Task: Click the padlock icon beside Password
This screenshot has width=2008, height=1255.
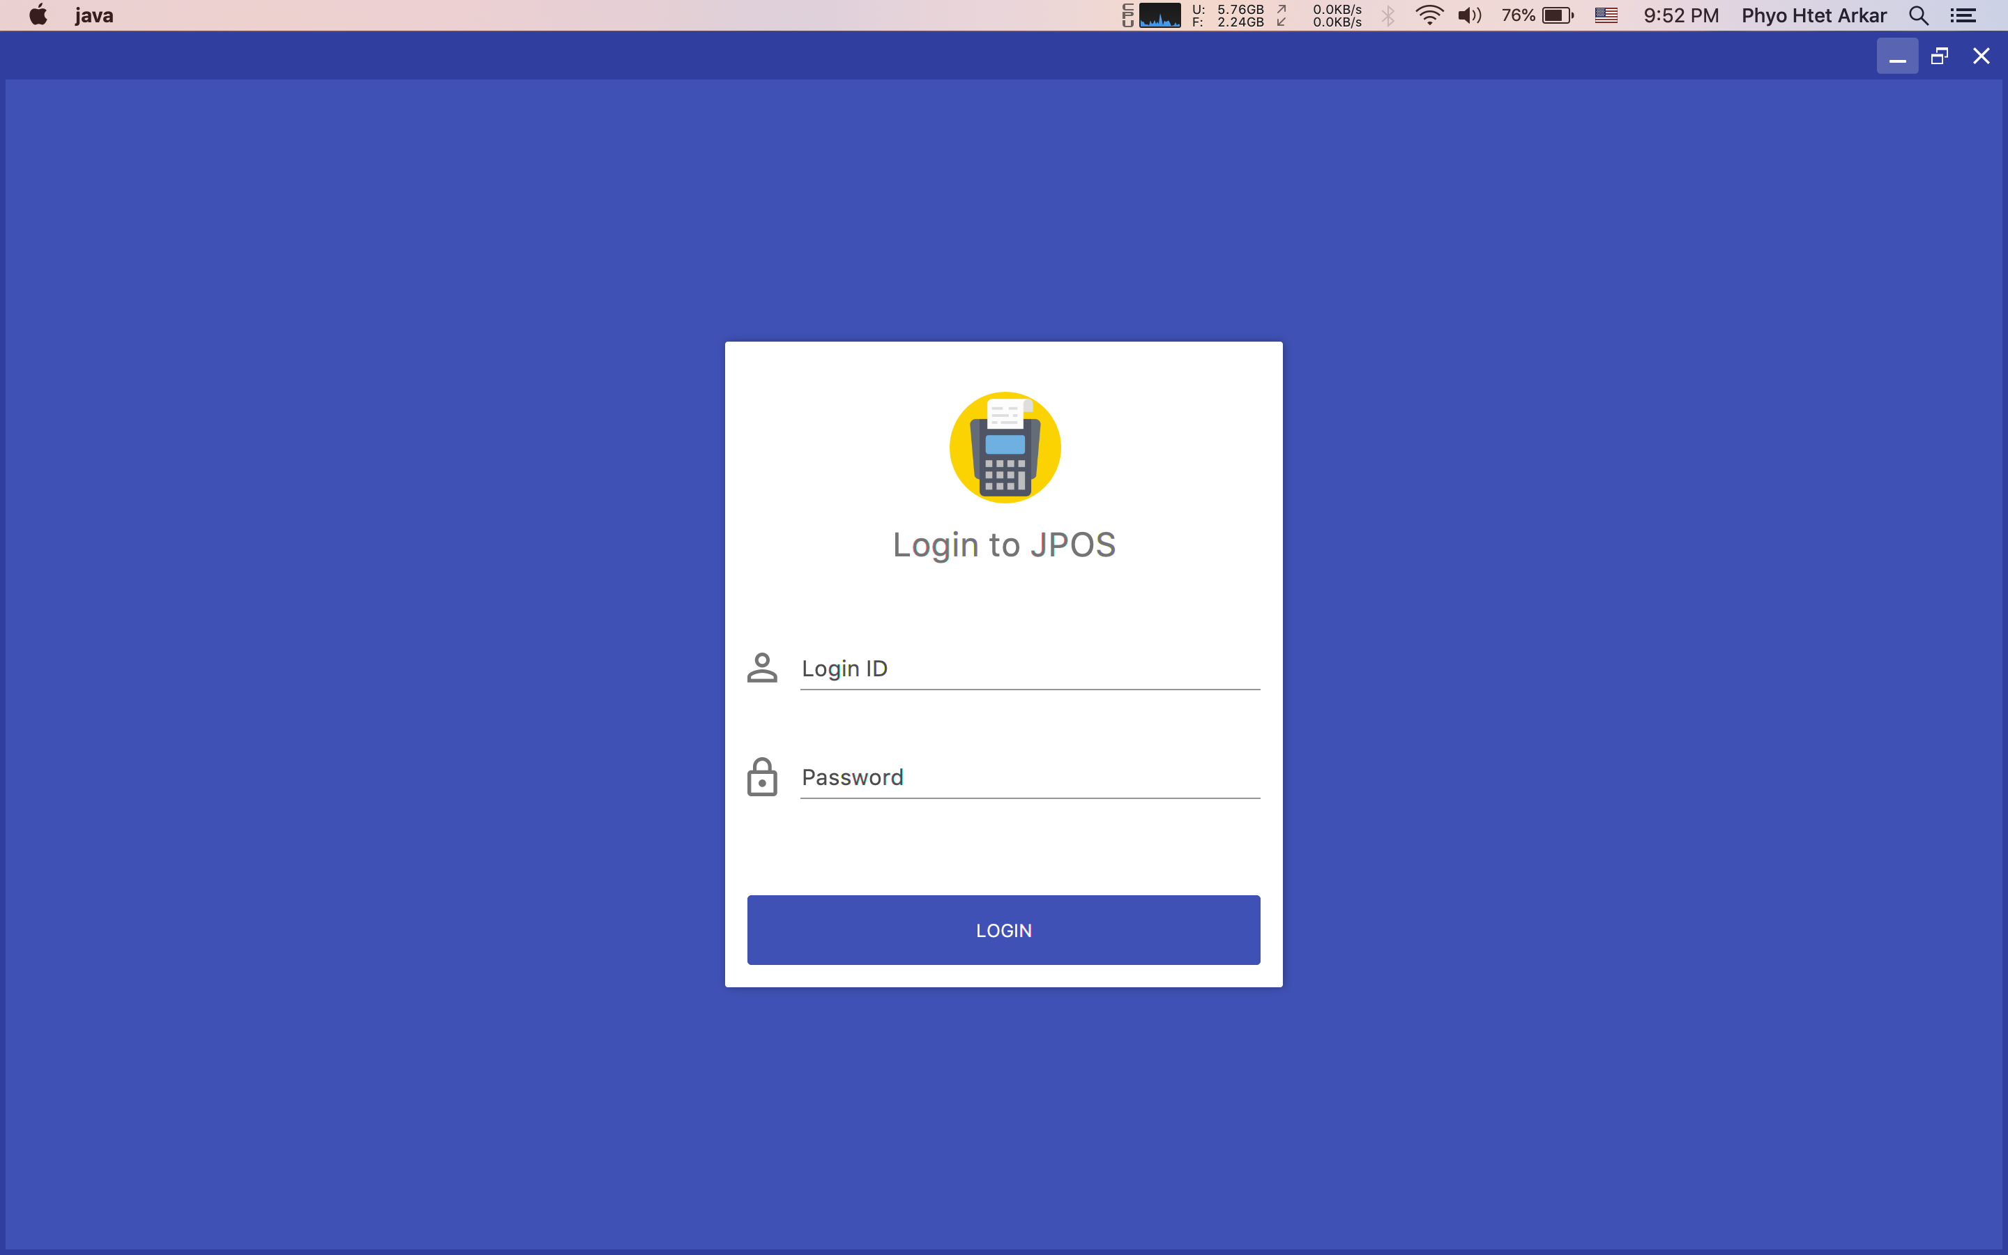Action: click(761, 777)
